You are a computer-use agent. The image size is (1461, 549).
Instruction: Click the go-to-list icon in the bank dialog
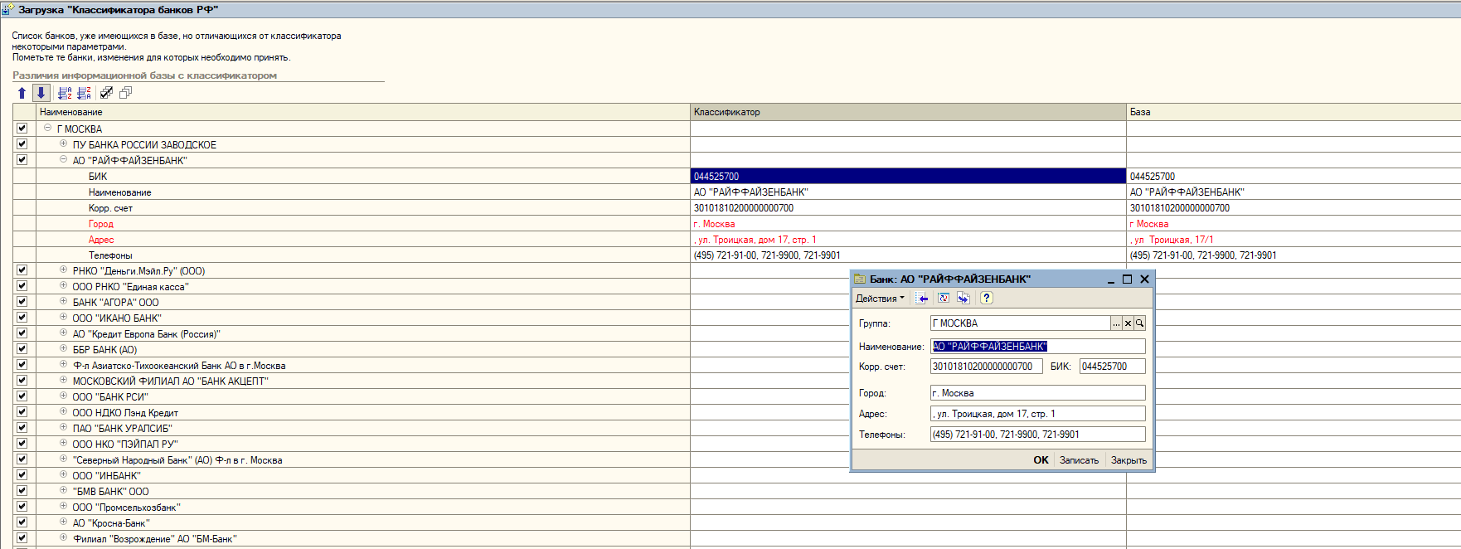(922, 299)
